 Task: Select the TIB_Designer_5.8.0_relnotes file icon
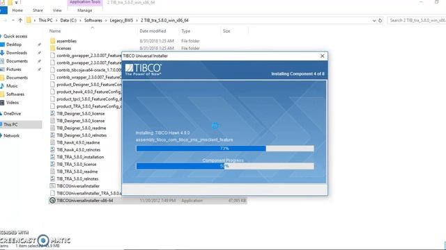click(52, 135)
